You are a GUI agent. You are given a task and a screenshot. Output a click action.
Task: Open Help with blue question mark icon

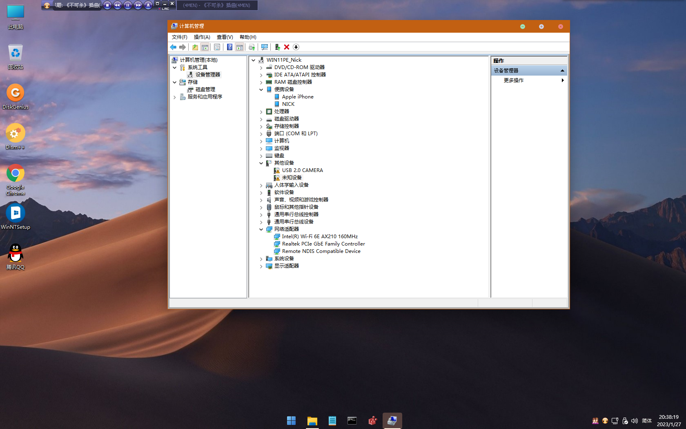pos(230,47)
